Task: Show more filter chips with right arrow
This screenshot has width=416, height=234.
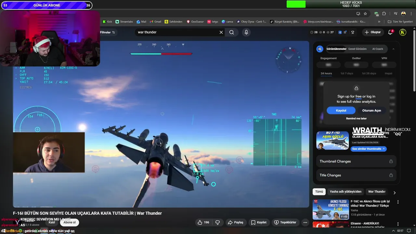Action: tap(395, 193)
